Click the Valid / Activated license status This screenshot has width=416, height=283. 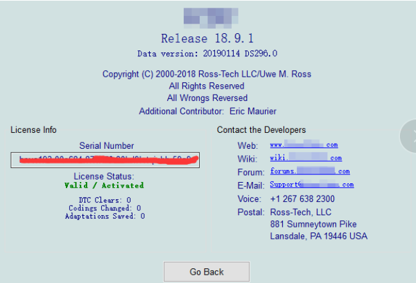pos(104,185)
